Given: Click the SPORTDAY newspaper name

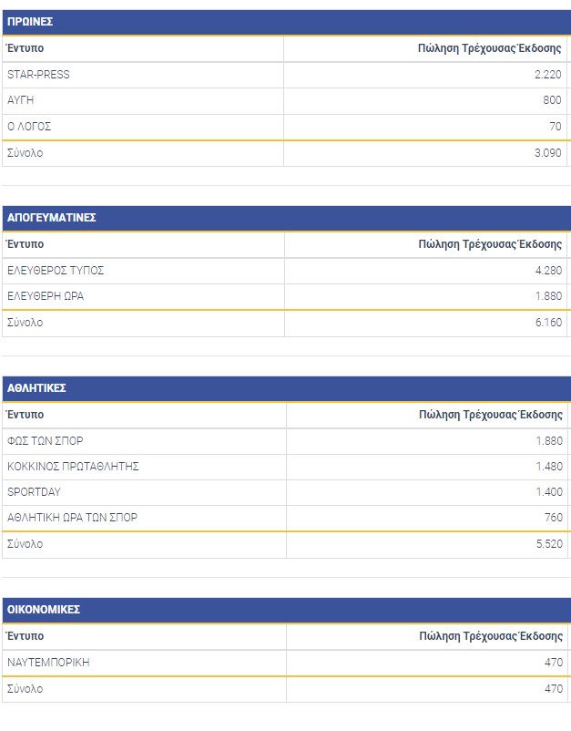Looking at the screenshot, I should point(35,492).
